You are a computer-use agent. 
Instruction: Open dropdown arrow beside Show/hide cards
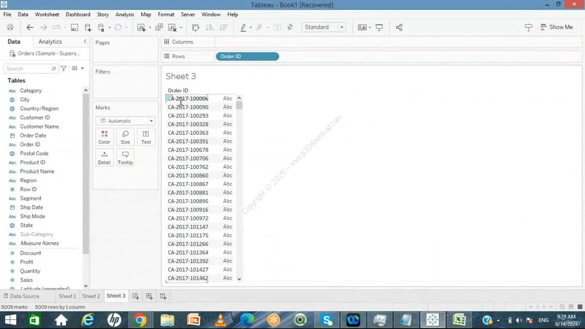click(x=370, y=28)
